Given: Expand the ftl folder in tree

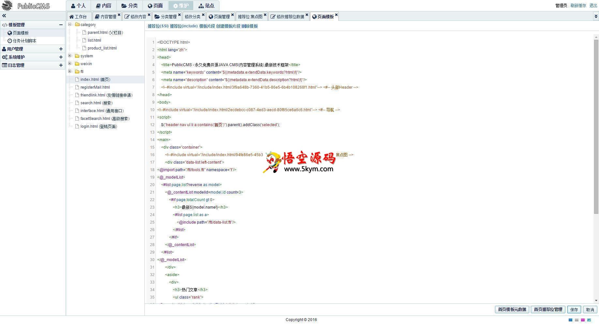Looking at the screenshot, I should tap(69, 71).
